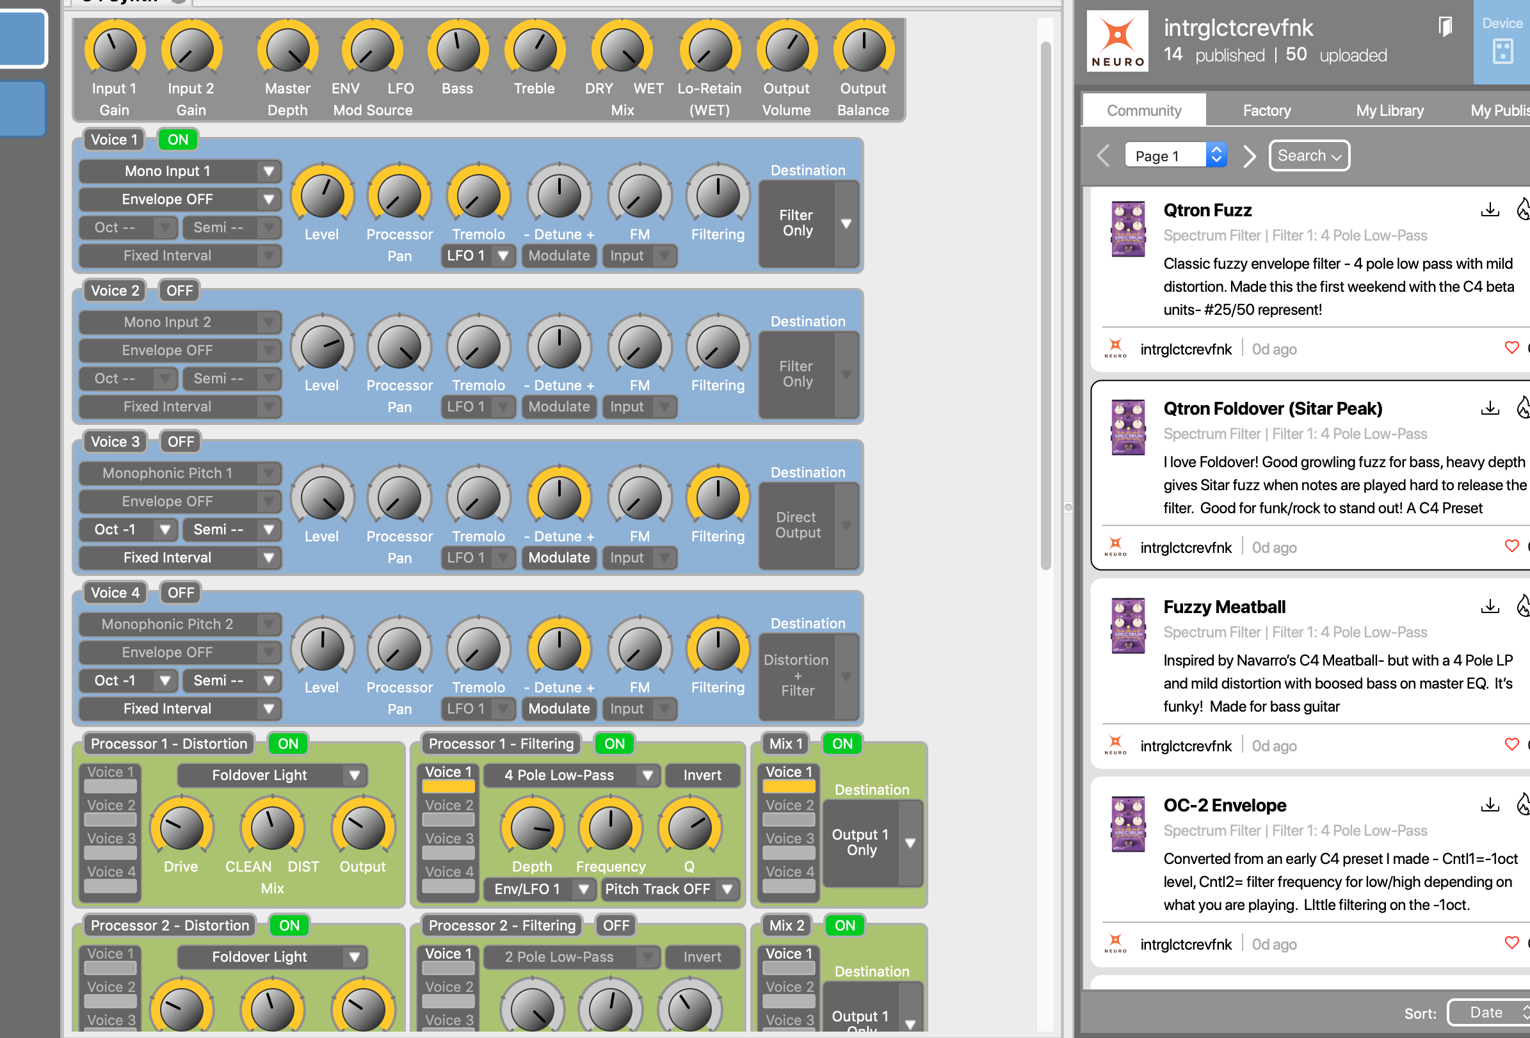This screenshot has height=1038, width=1530.
Task: Toggle Processor 1 - Distortion off
Action: (x=288, y=744)
